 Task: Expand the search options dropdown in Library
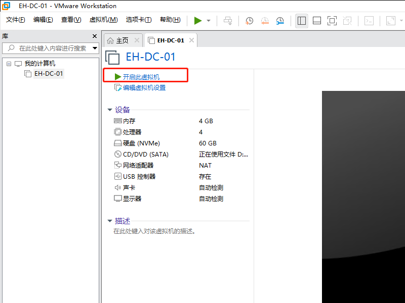(x=94, y=48)
